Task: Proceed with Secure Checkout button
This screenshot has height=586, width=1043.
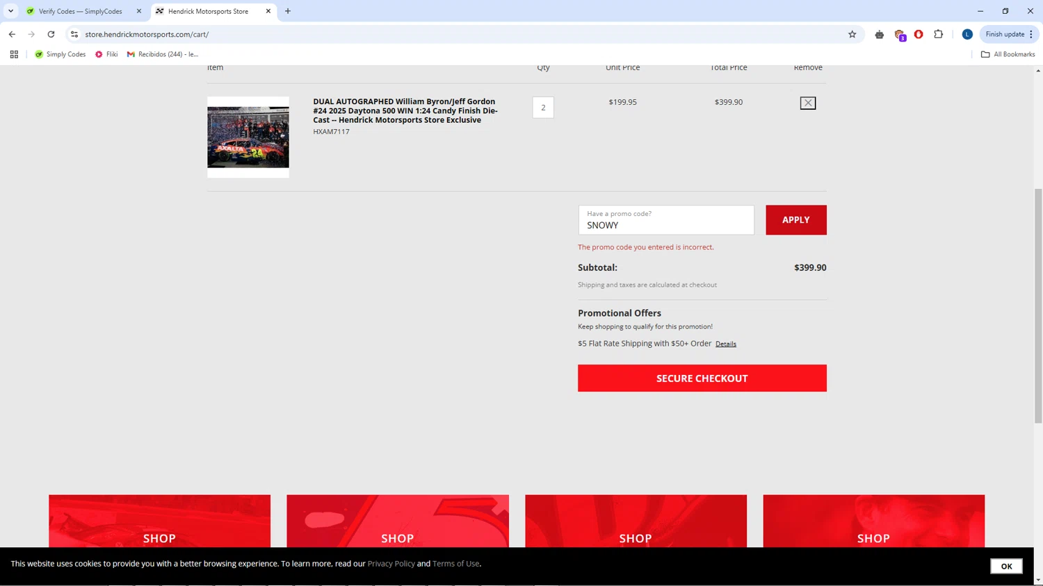Action: coord(702,378)
